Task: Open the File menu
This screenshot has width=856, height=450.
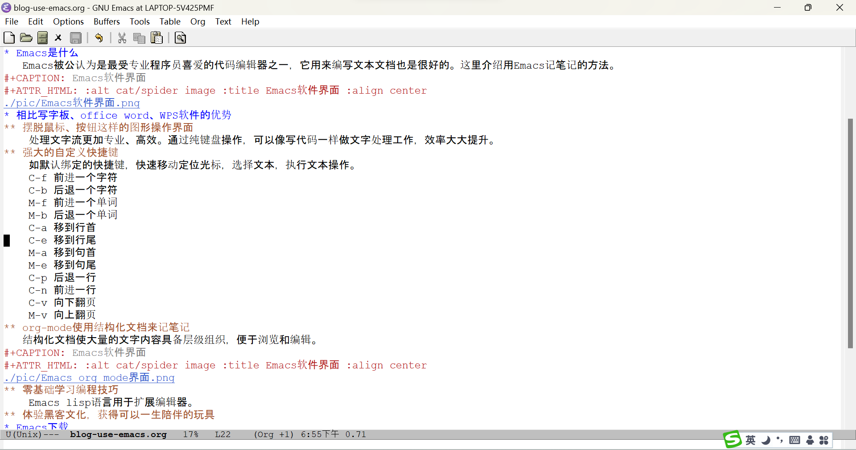Action: [12, 21]
